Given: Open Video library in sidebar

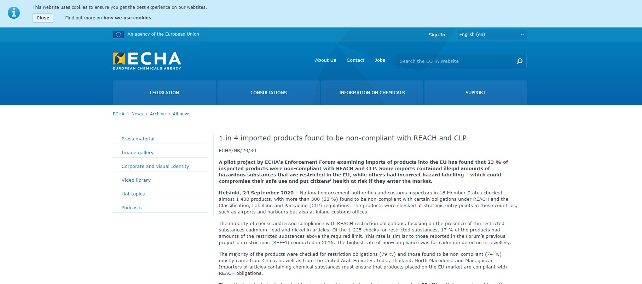Looking at the screenshot, I should (136, 180).
